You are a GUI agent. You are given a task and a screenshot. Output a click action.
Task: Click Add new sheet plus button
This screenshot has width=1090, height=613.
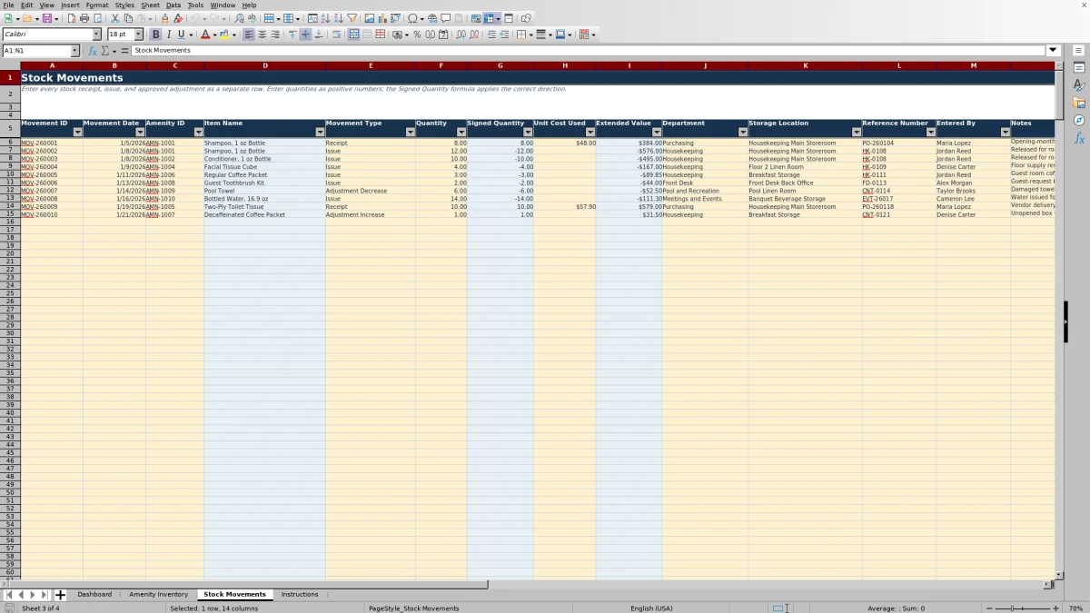61,595
